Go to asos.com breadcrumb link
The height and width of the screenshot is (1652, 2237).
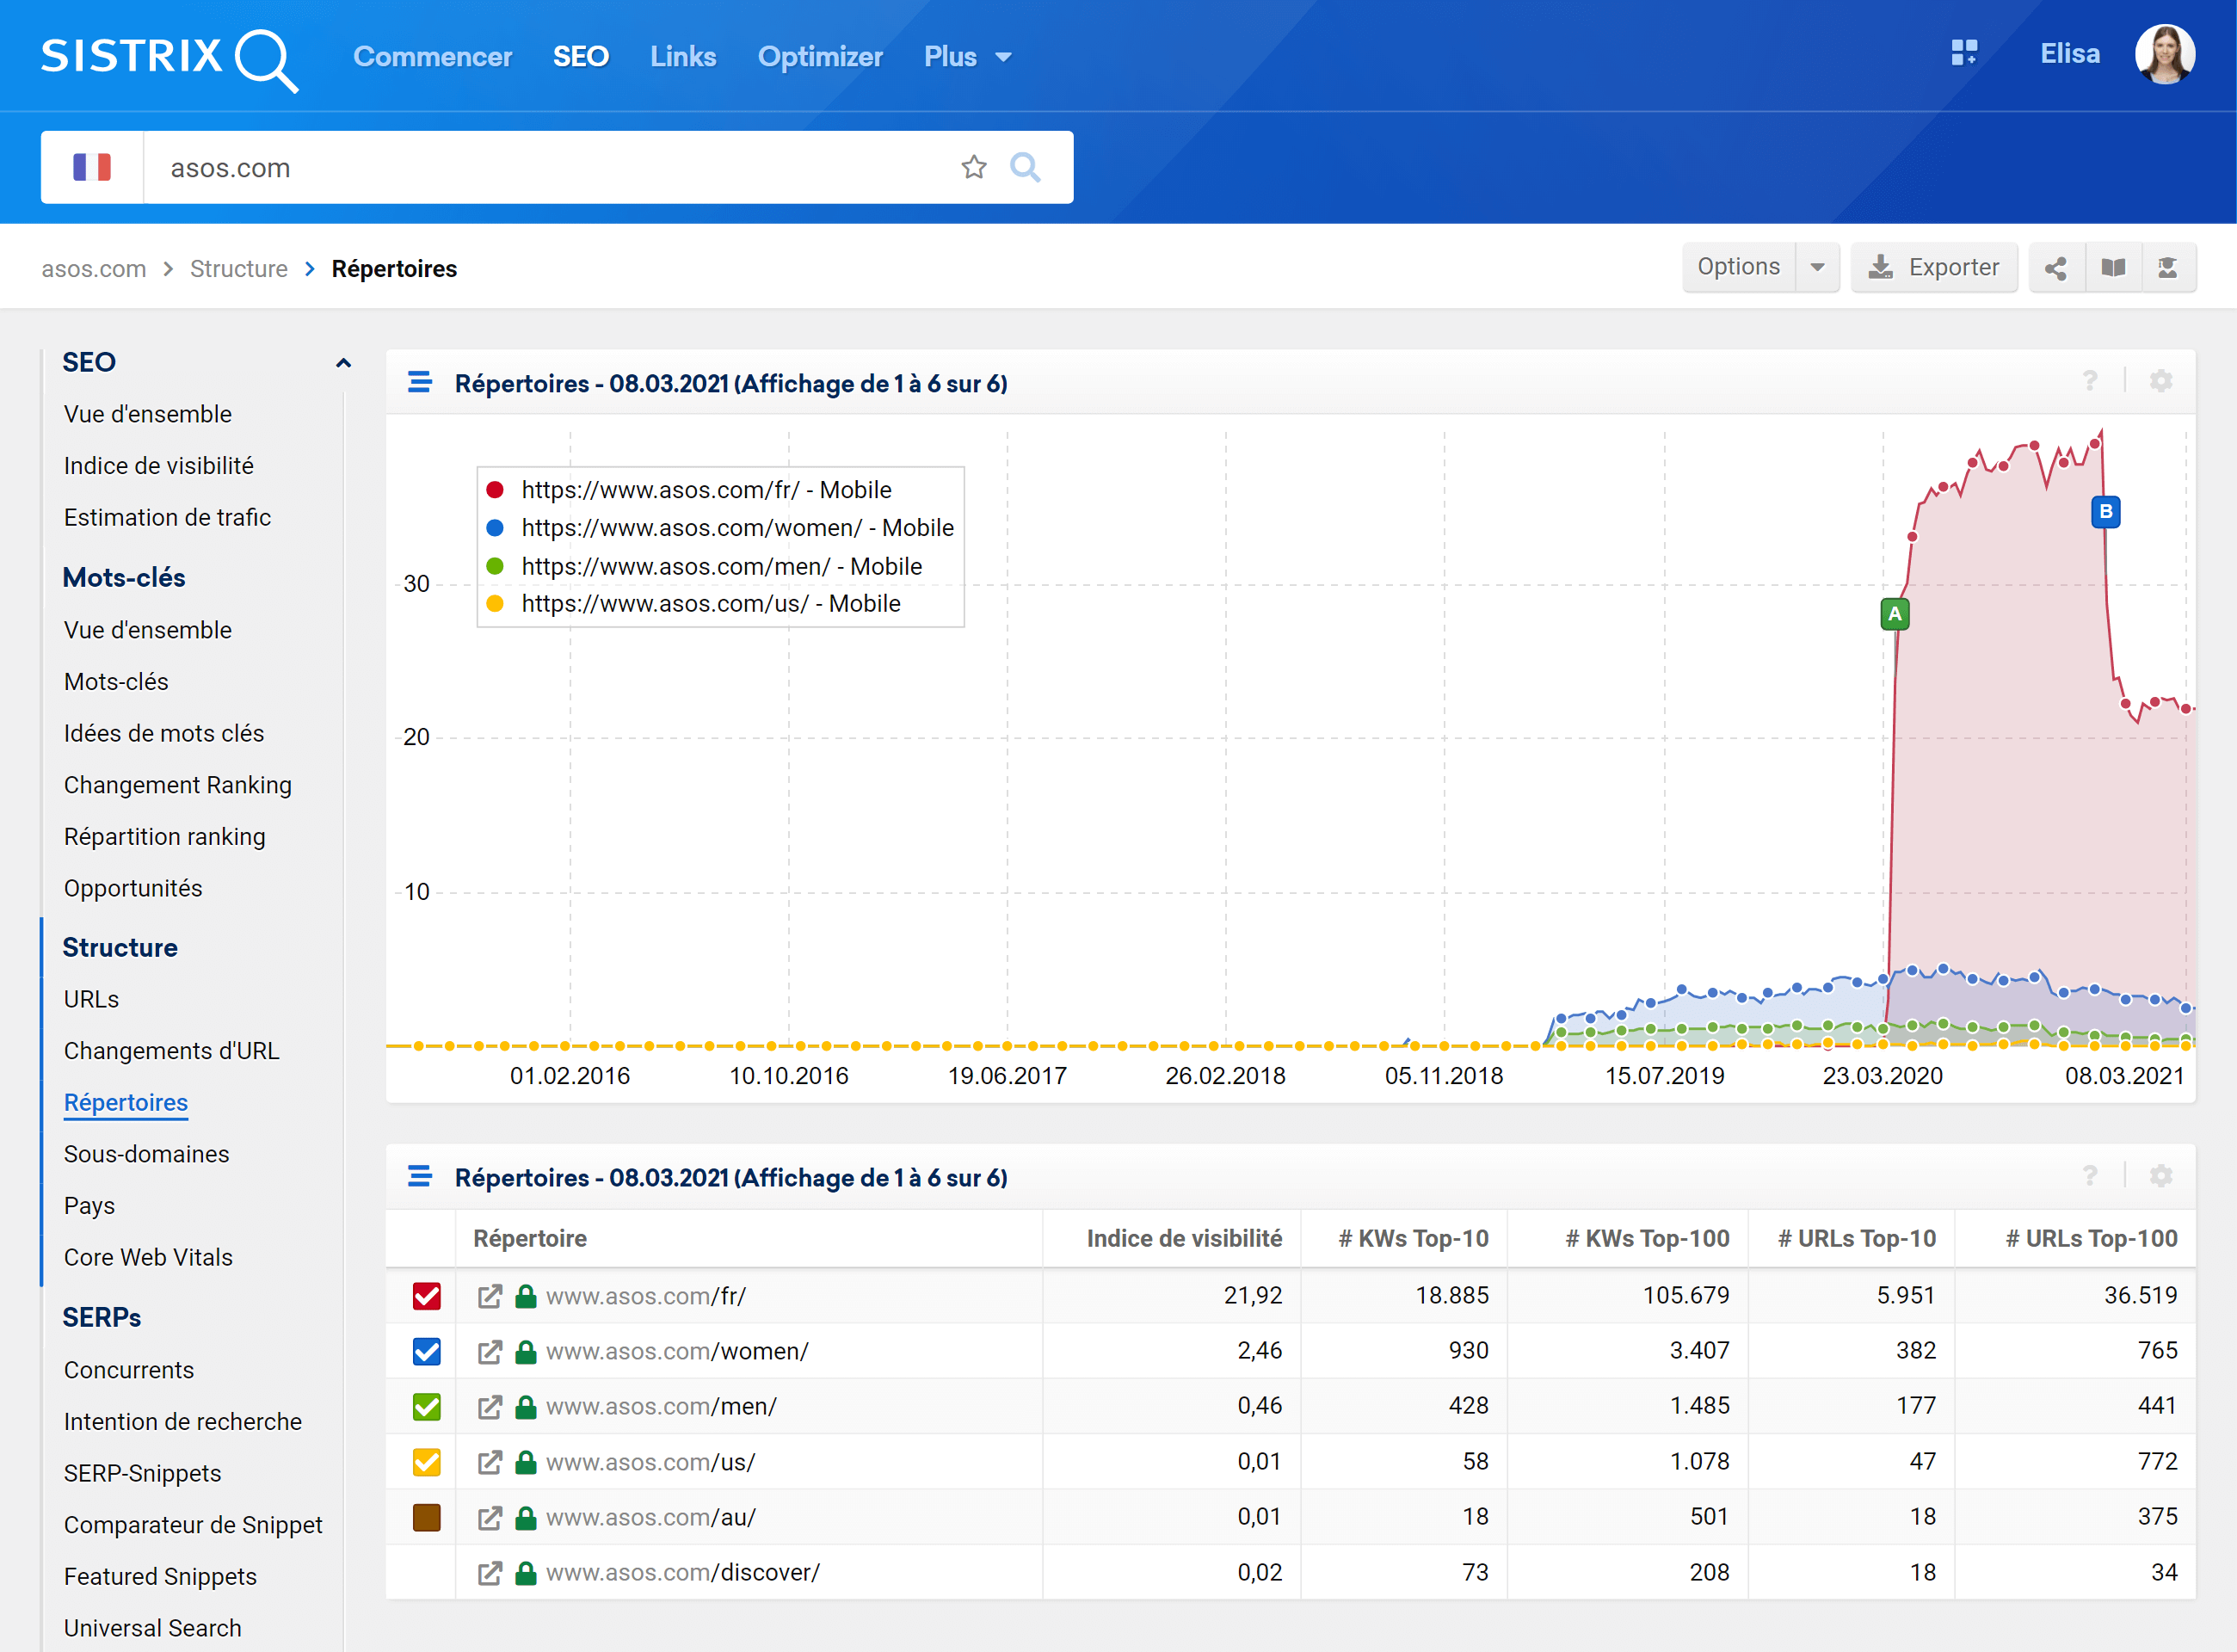pos(94,269)
